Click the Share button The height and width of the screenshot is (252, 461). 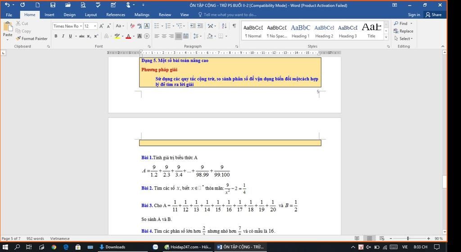coord(434,15)
